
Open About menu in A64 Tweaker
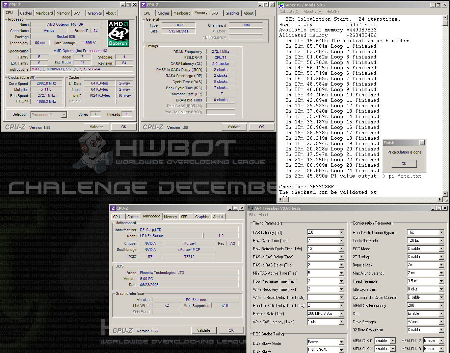click(263, 215)
